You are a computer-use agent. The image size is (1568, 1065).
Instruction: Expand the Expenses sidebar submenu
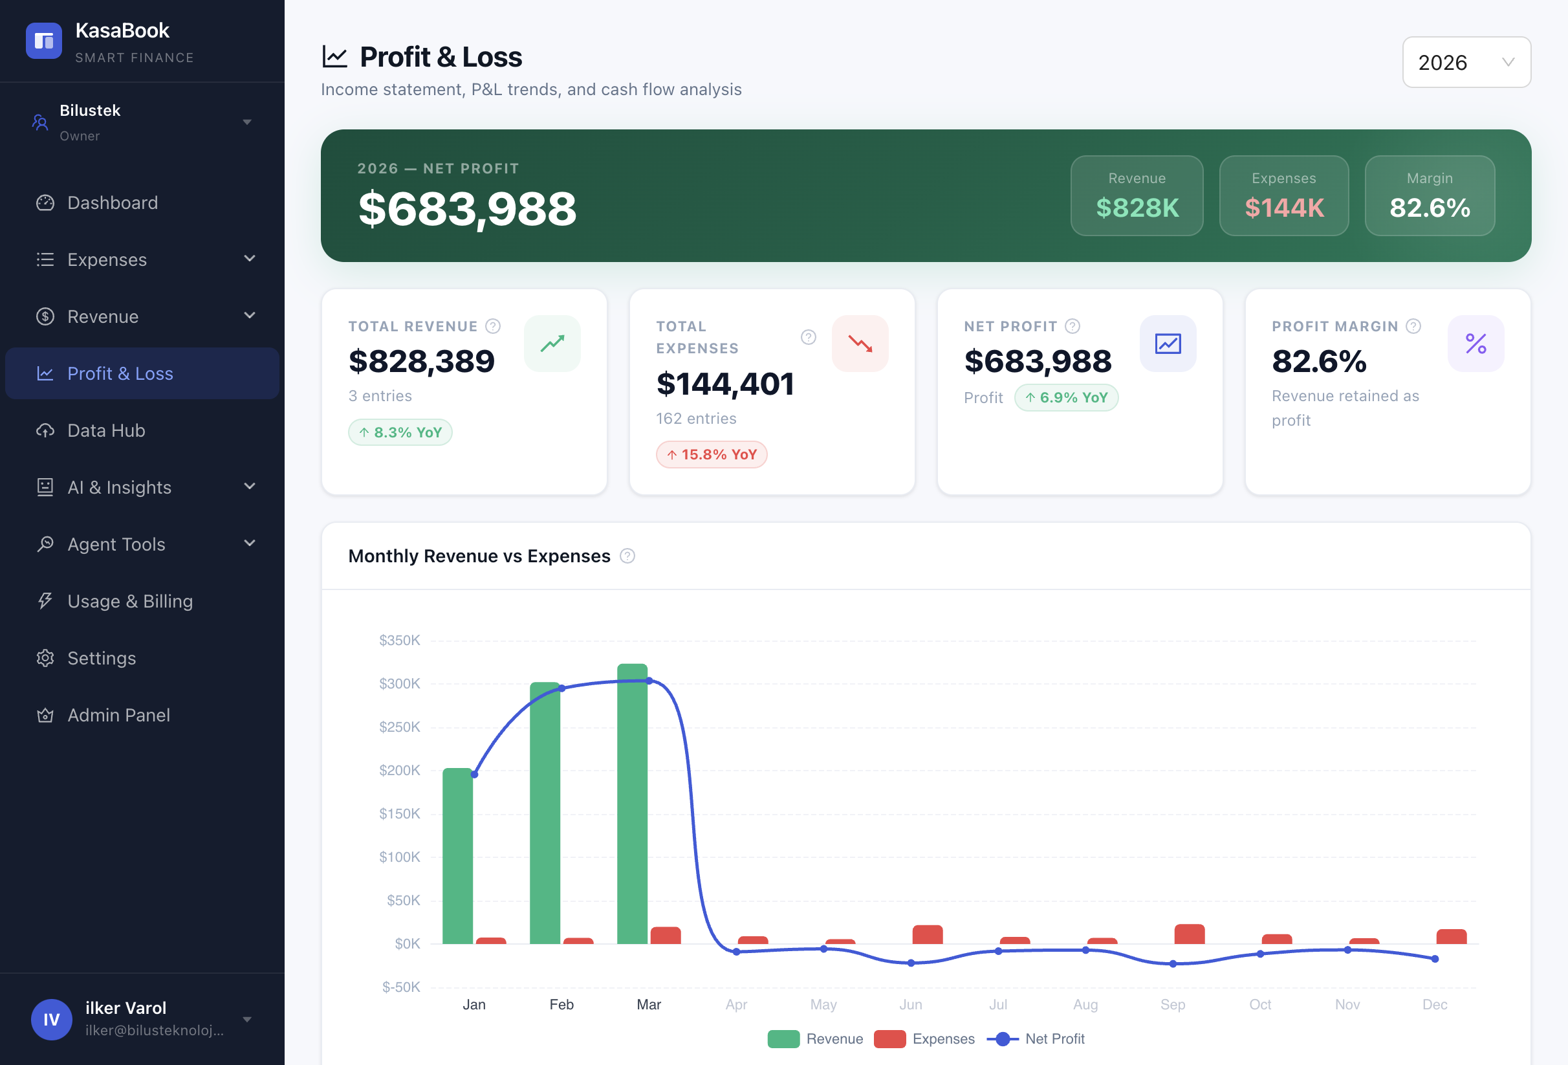tap(249, 259)
